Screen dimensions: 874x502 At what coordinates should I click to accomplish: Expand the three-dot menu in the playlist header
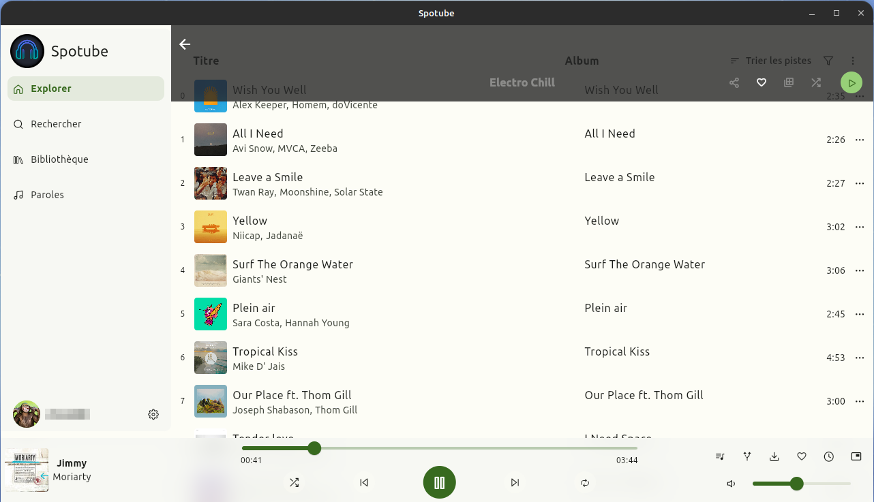(x=853, y=61)
